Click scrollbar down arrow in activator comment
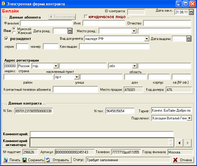Viewport: 197px width, 166px height. [x=170, y=144]
